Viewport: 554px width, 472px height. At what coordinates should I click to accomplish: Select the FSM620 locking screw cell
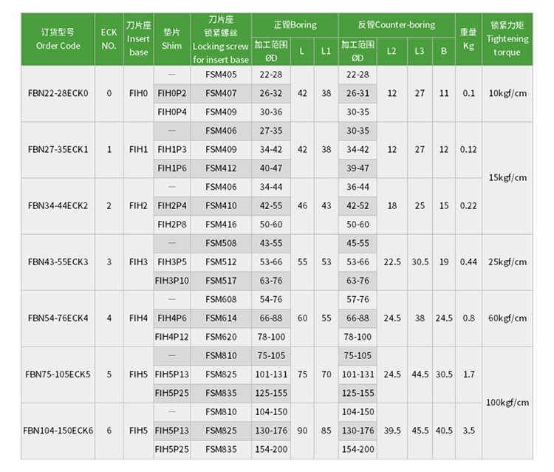coord(221,337)
